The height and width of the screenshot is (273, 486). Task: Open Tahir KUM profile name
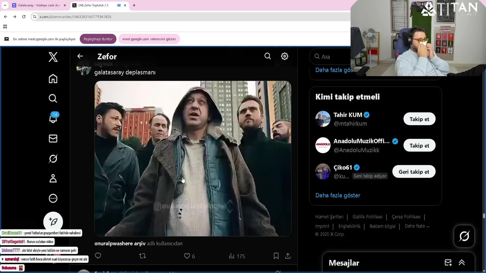coord(348,115)
